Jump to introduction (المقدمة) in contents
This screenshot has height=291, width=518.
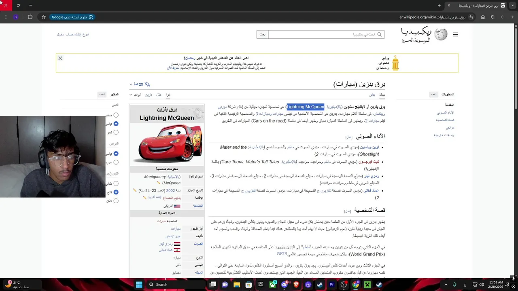(450, 105)
